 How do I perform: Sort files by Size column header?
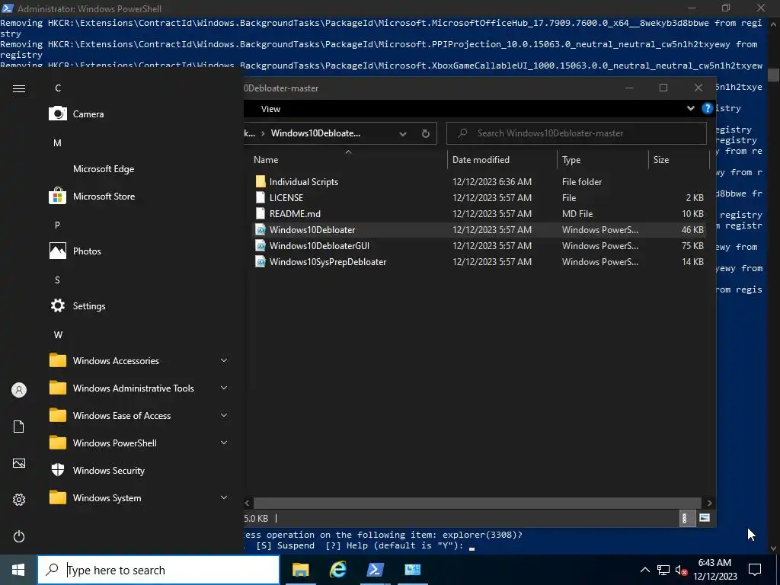point(660,160)
